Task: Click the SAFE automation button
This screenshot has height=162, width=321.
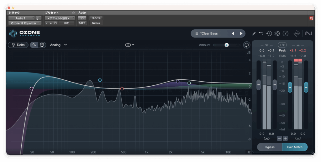Action: point(82,23)
